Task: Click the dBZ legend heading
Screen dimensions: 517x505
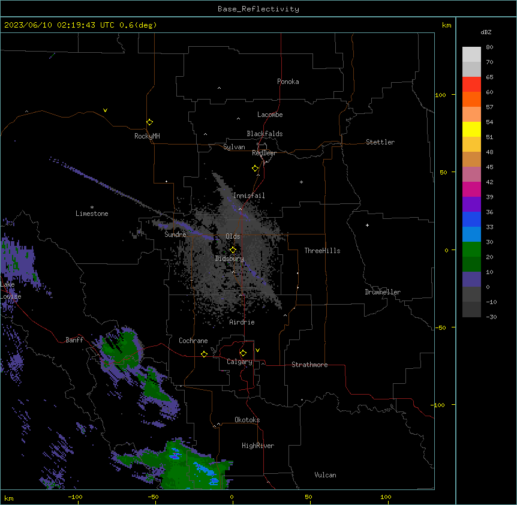Action: pos(486,32)
